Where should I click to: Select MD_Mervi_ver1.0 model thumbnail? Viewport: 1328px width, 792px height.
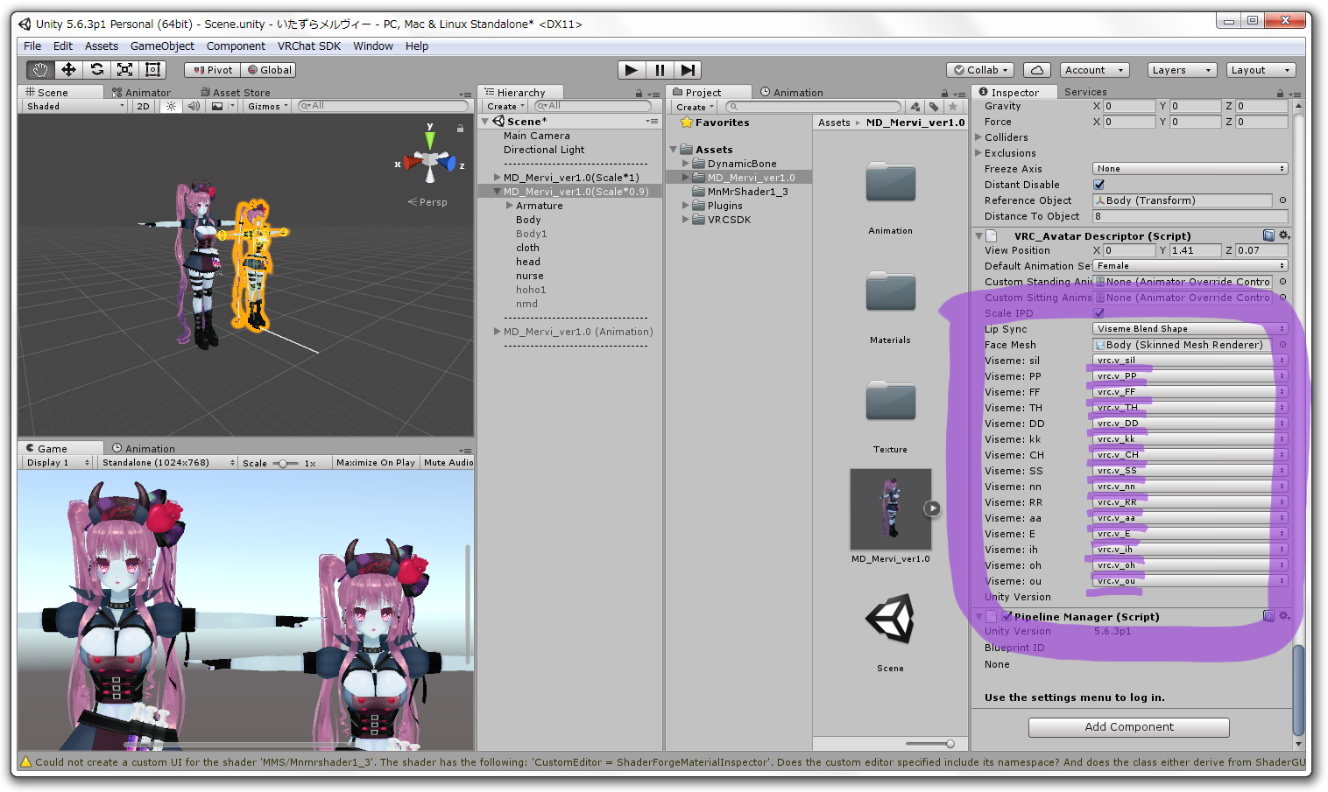pos(890,508)
